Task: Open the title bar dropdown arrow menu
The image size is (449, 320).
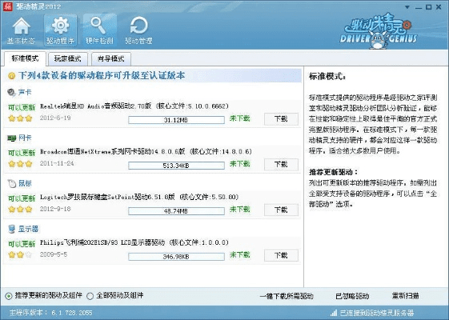Action: [x=407, y=7]
